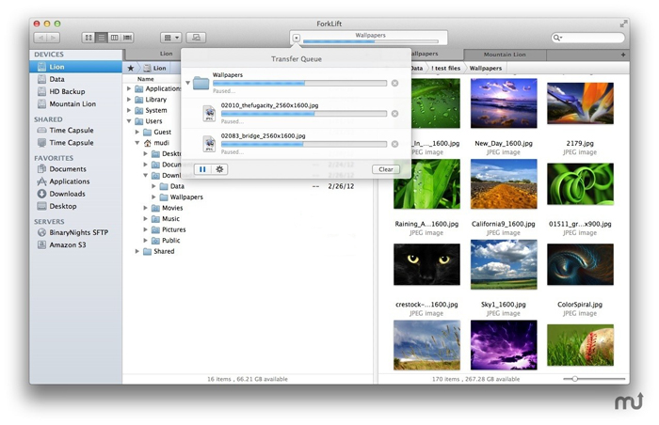Connect to Amazon S3 server
Image resolution: width=659 pixels, height=425 pixels.
click(75, 244)
